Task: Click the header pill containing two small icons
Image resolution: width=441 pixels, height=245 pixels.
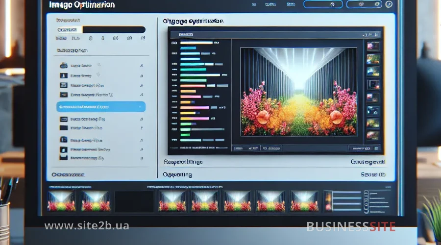Action: [x=364, y=4]
